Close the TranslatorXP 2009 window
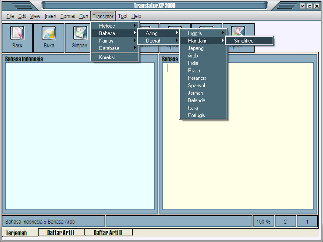Screen dimensions: 323x242 pyautogui.click(x=317, y=6)
